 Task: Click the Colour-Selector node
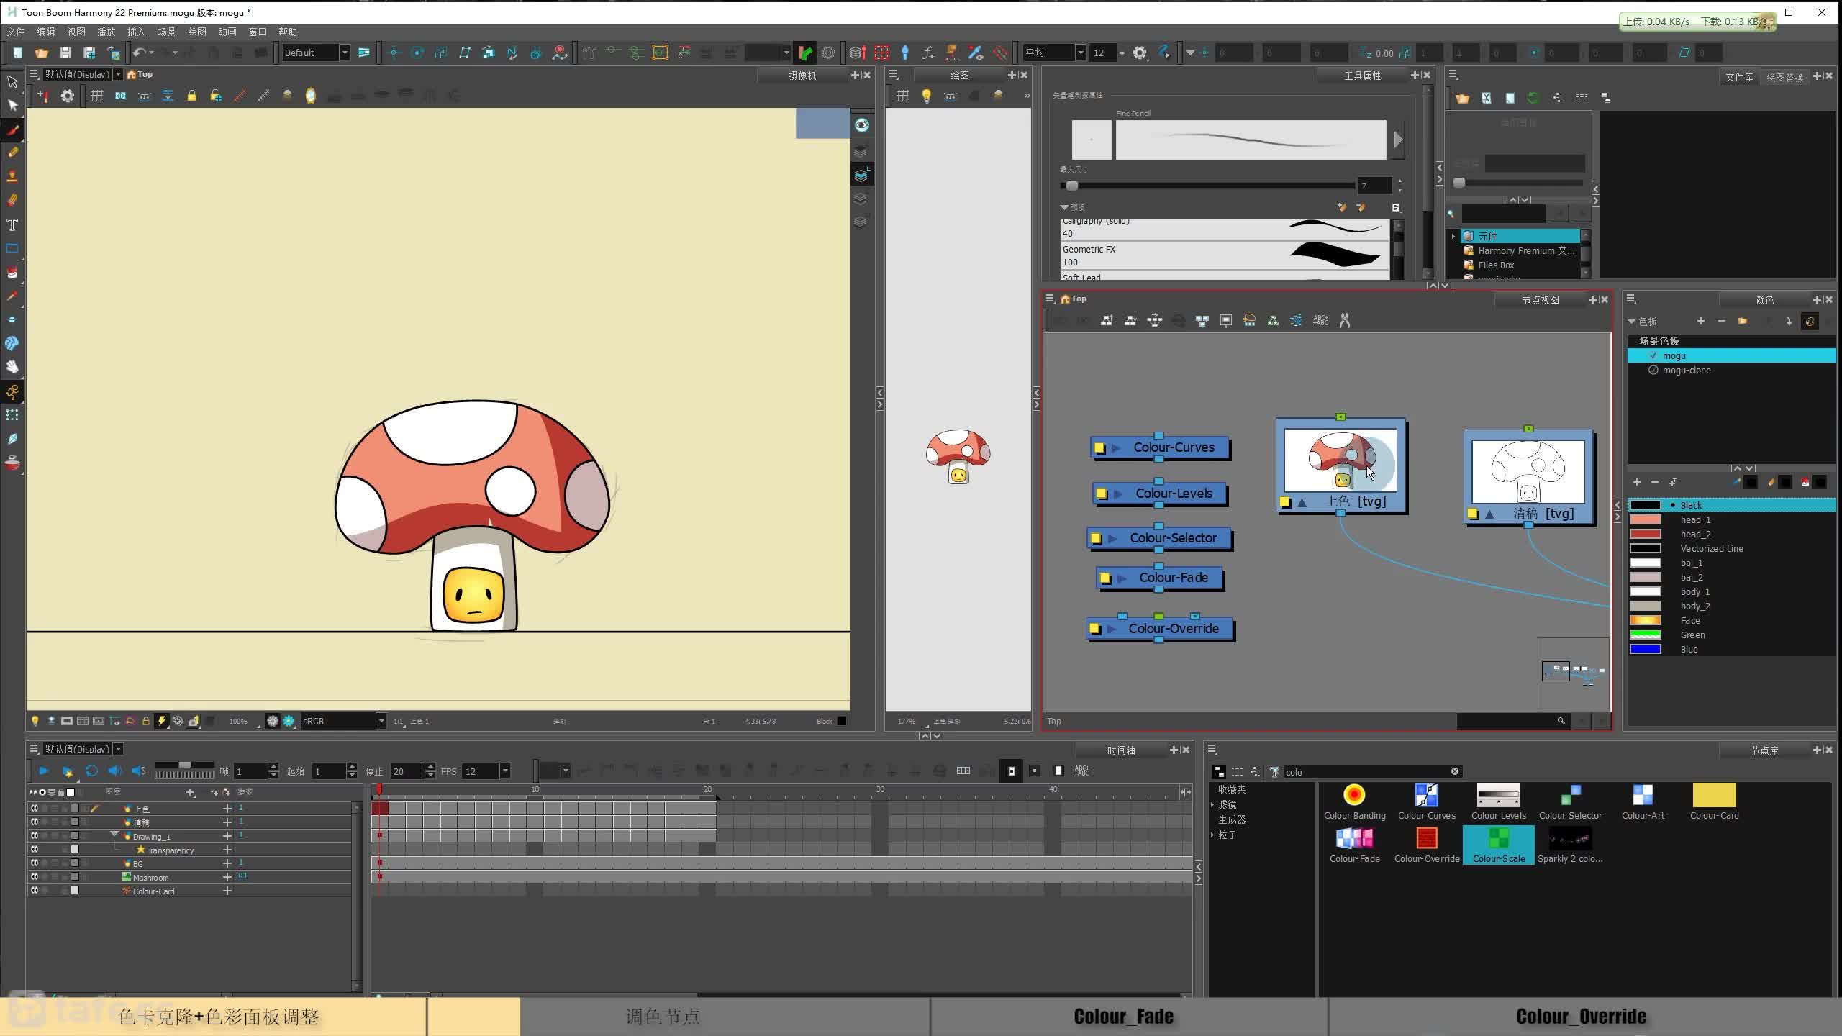pos(1160,538)
